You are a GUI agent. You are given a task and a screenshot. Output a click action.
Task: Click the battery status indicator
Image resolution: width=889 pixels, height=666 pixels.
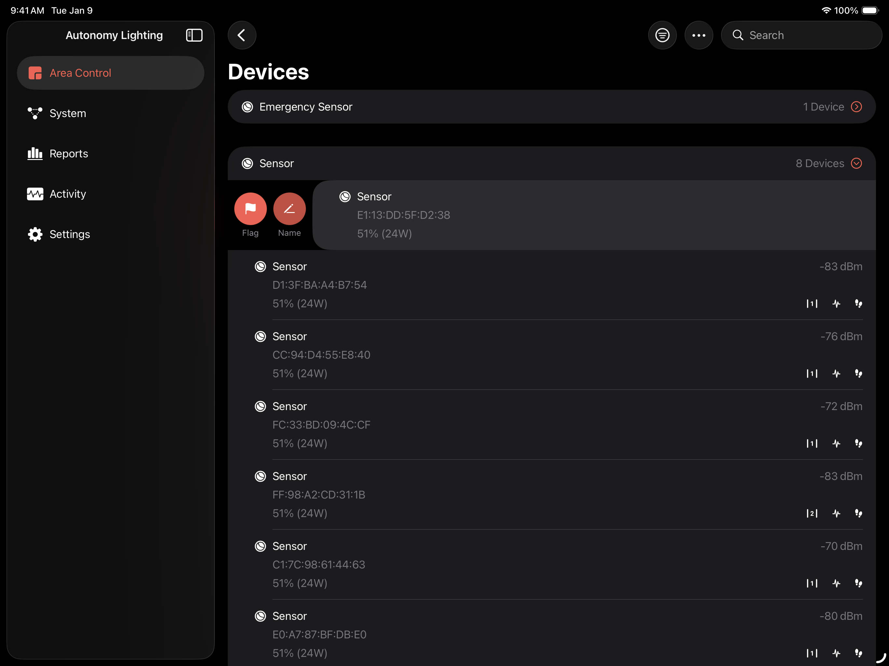[870, 10]
